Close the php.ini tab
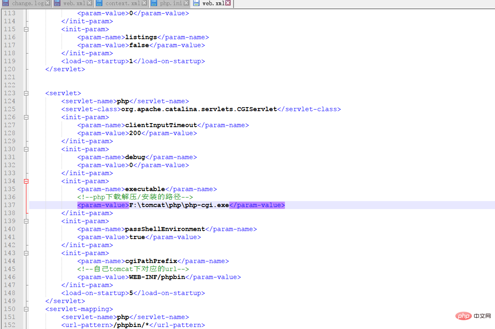The height and width of the screenshot is (329, 495). coord(186,3)
